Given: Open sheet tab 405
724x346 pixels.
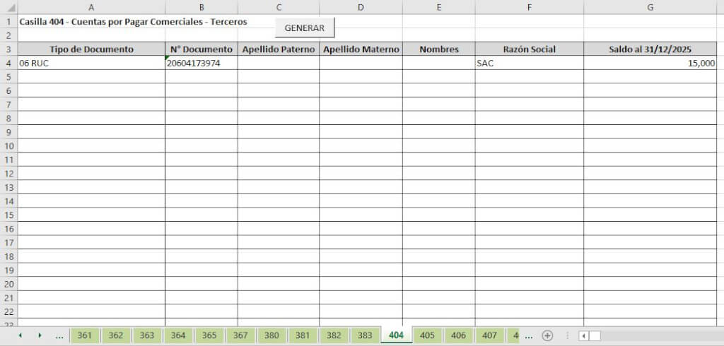Looking at the screenshot, I should pyautogui.click(x=427, y=335).
